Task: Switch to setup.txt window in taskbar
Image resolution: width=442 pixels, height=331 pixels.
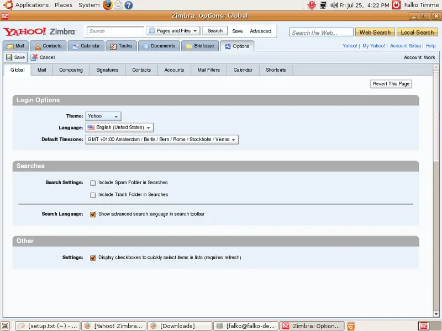Action: pos(48,326)
